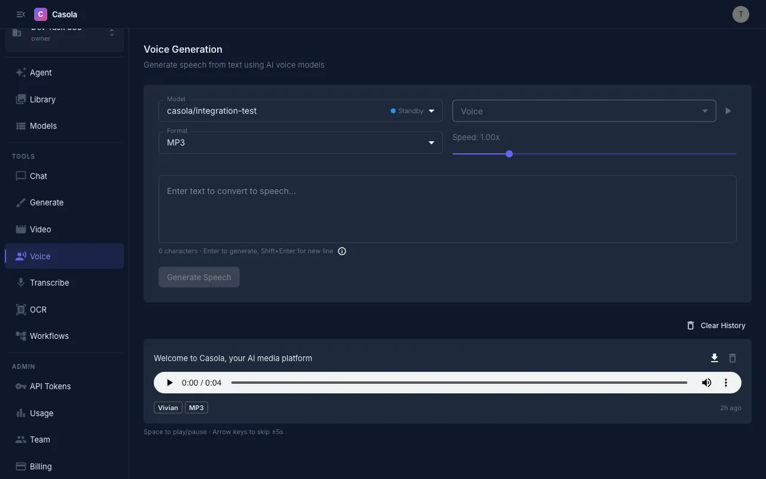
Task: Open the Chat tool
Action: 38,175
